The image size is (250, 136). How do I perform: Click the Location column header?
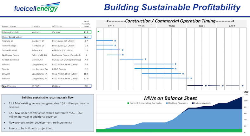coord(36,26)
